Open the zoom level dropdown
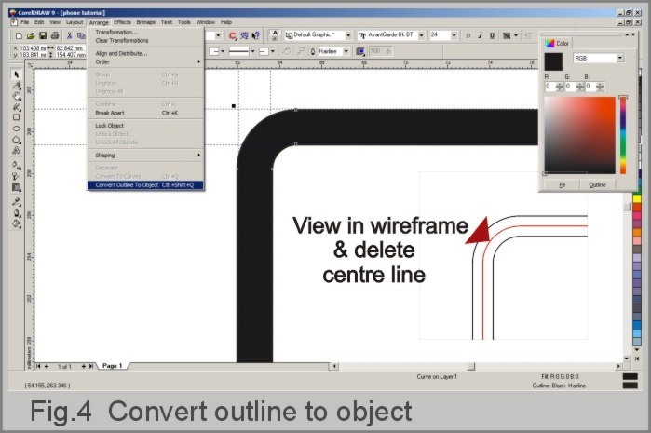651x433 pixels. point(218,35)
